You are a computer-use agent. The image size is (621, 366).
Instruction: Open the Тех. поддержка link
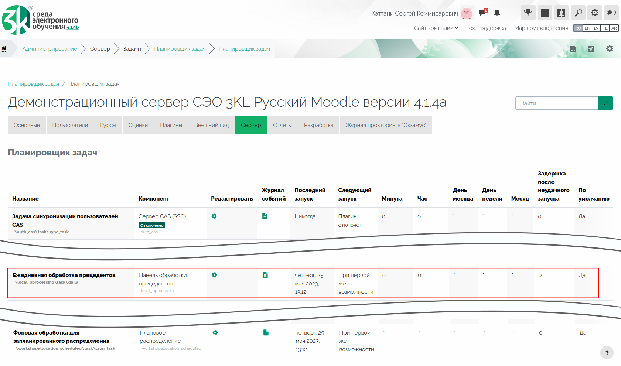point(486,28)
